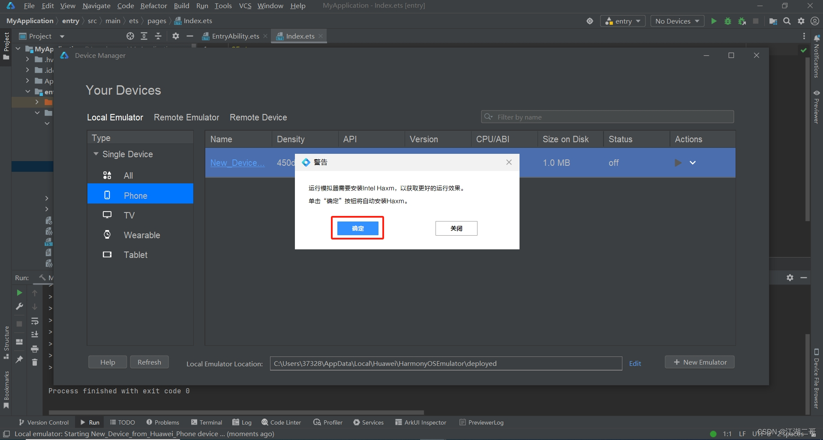
Task: Click Refresh button in Device Manager
Action: (x=149, y=362)
